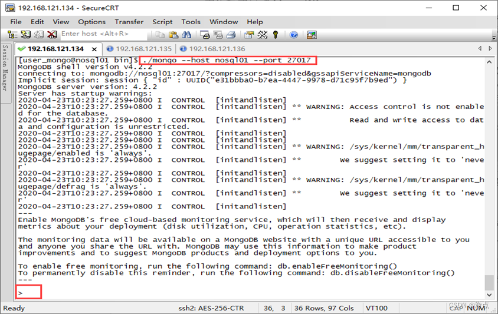Image resolution: width=498 pixels, height=314 pixels.
Task: Click the 36 Rows, 97 Cols status
Action: coord(323,308)
